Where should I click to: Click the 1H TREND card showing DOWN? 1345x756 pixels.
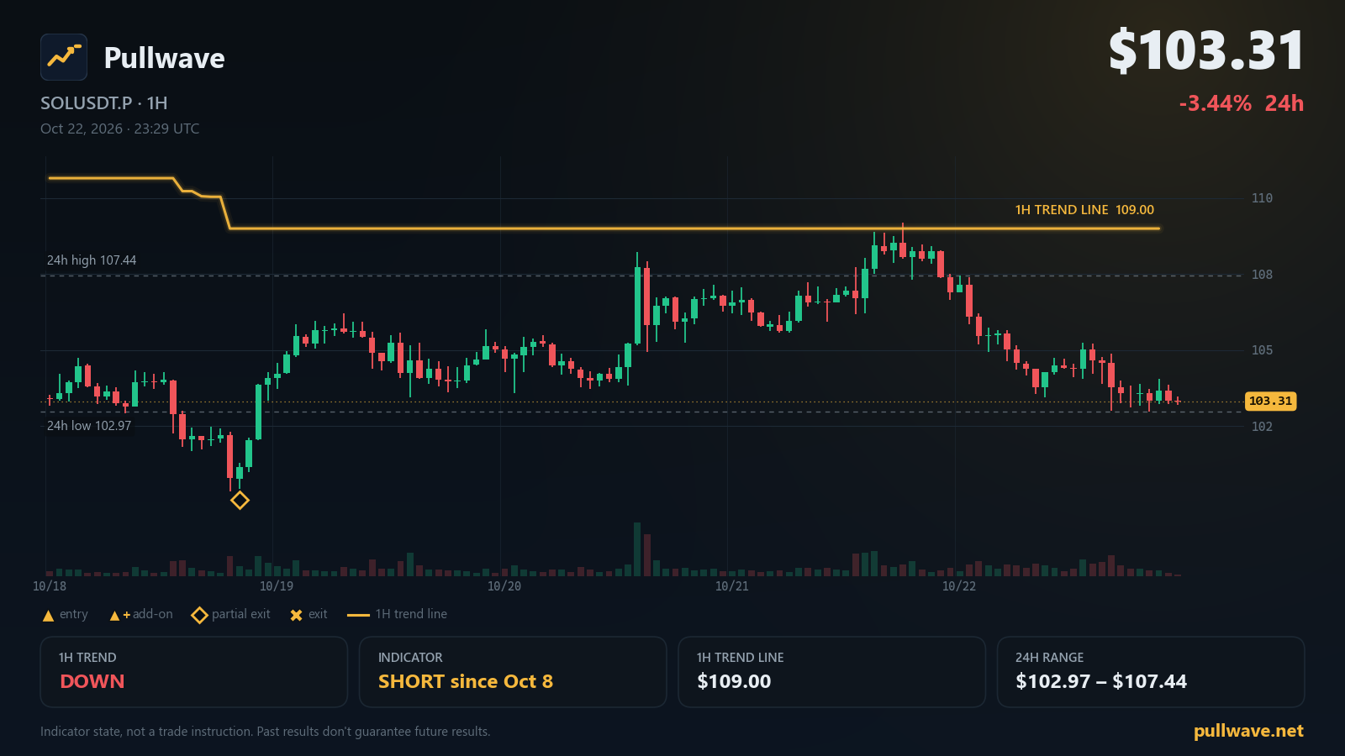point(194,672)
